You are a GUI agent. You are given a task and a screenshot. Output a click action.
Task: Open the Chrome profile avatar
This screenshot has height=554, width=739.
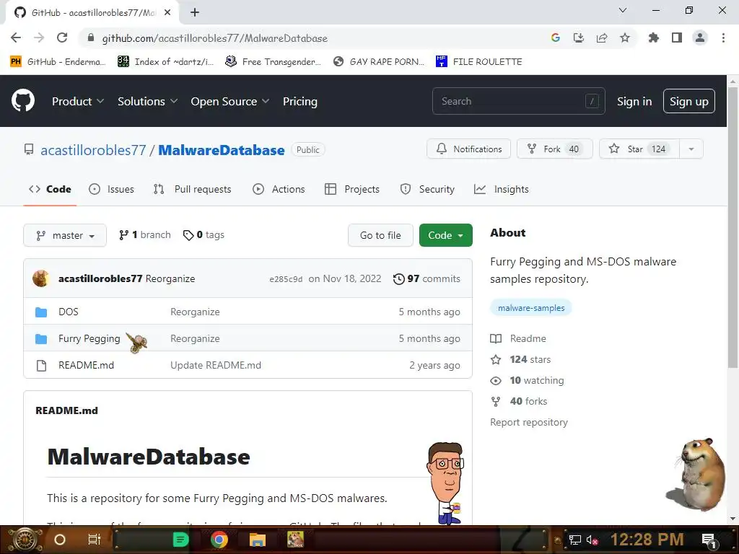coord(700,38)
